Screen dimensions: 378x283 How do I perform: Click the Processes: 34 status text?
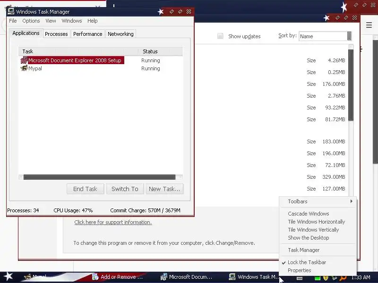tap(23, 210)
